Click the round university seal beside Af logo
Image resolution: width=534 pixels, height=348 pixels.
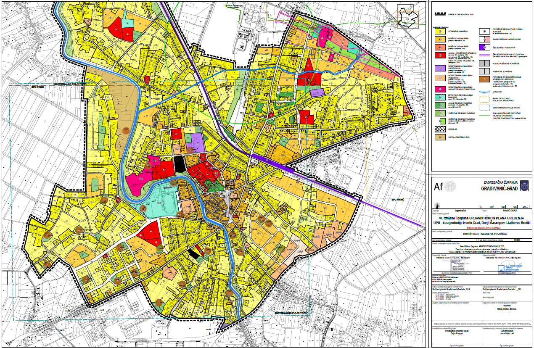pos(450,186)
